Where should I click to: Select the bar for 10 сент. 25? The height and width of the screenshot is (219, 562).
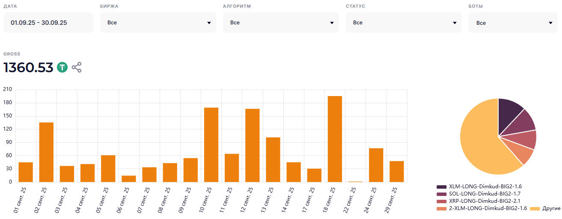[x=211, y=145]
